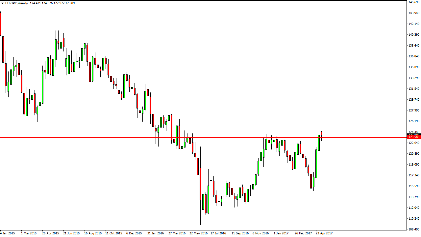Select the 4 Jan 2015 date label

pyautogui.click(x=7, y=233)
